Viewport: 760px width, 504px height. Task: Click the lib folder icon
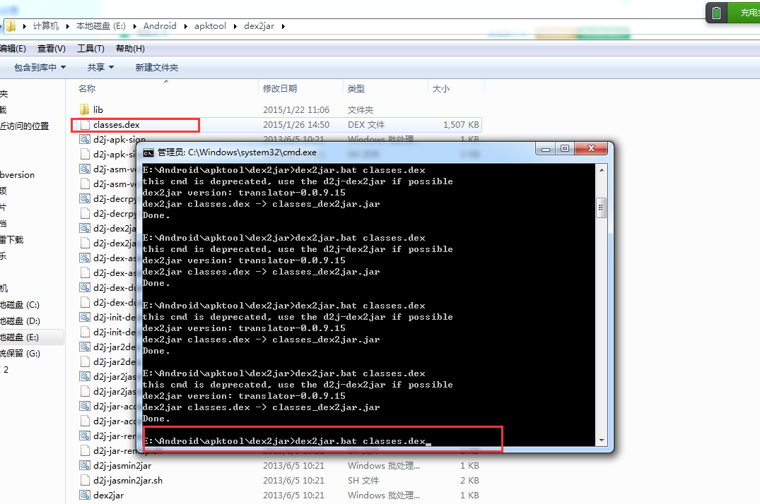(x=84, y=109)
